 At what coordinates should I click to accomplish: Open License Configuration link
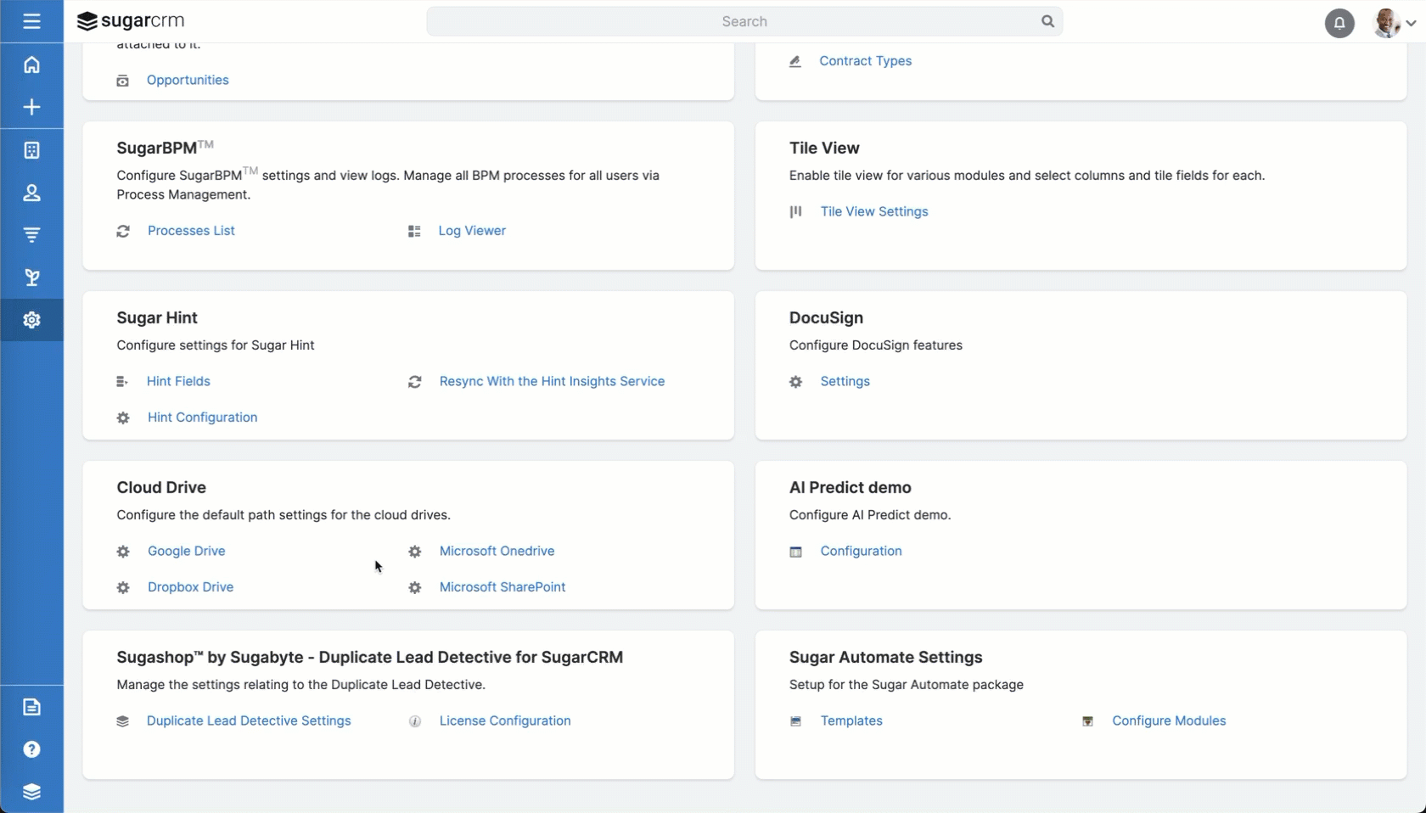505,720
